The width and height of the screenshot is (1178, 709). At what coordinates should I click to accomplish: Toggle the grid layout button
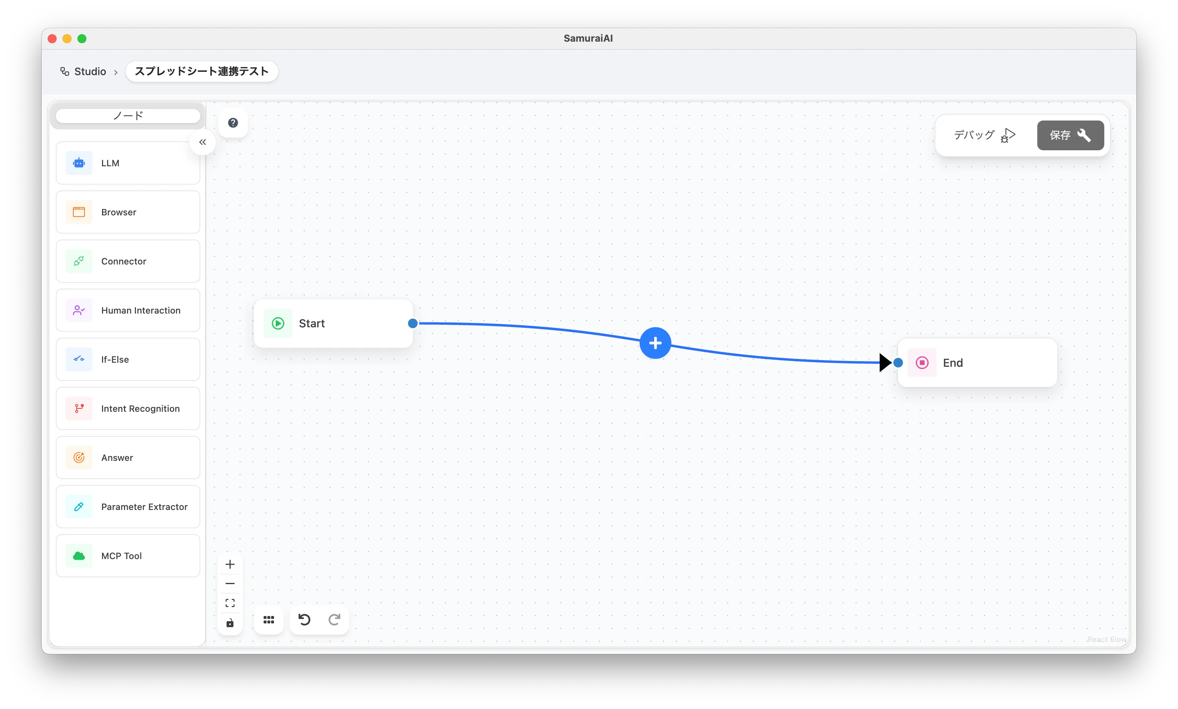tap(269, 620)
